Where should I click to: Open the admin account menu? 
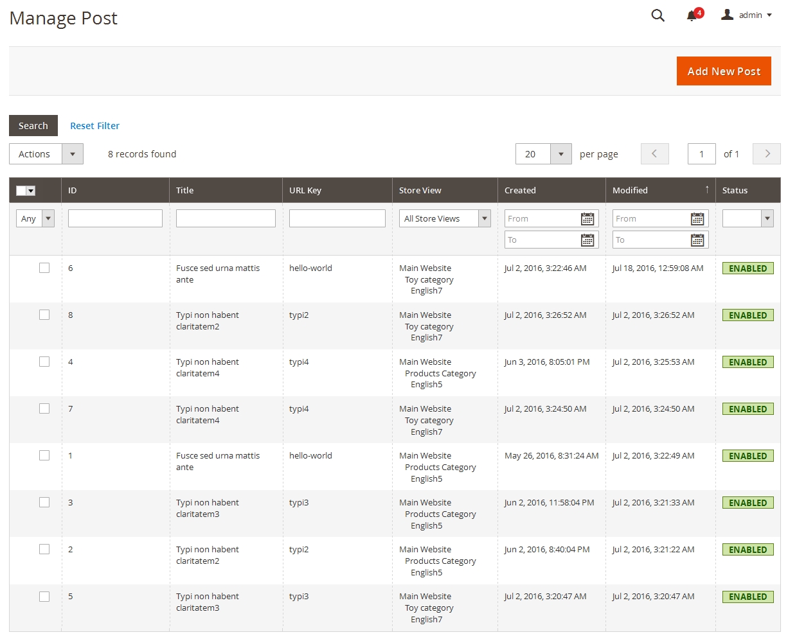747,15
